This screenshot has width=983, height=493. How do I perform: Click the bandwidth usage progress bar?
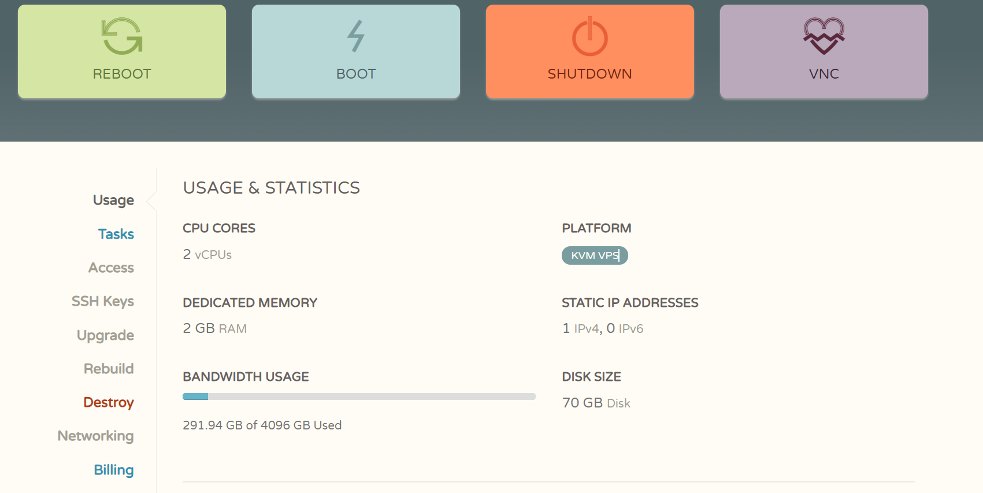coord(359,396)
